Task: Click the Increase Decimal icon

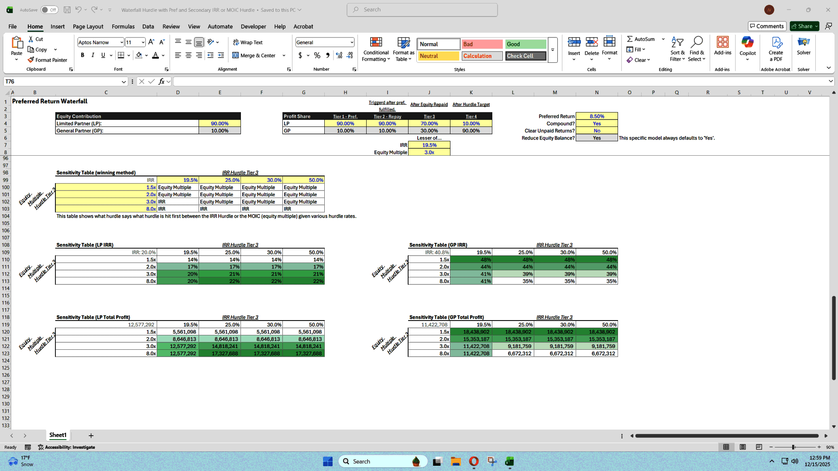Action: click(x=339, y=55)
